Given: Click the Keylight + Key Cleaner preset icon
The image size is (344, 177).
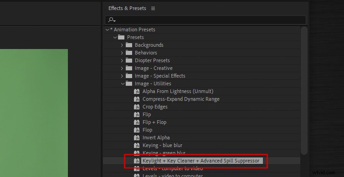Looking at the screenshot, I should coord(137,161).
